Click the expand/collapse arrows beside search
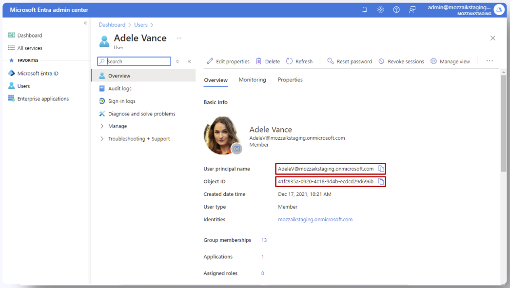This screenshot has height=288, width=510. pos(177,61)
